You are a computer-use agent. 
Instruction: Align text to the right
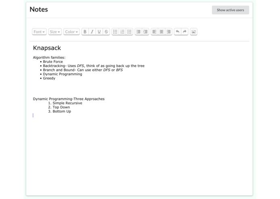(168, 32)
